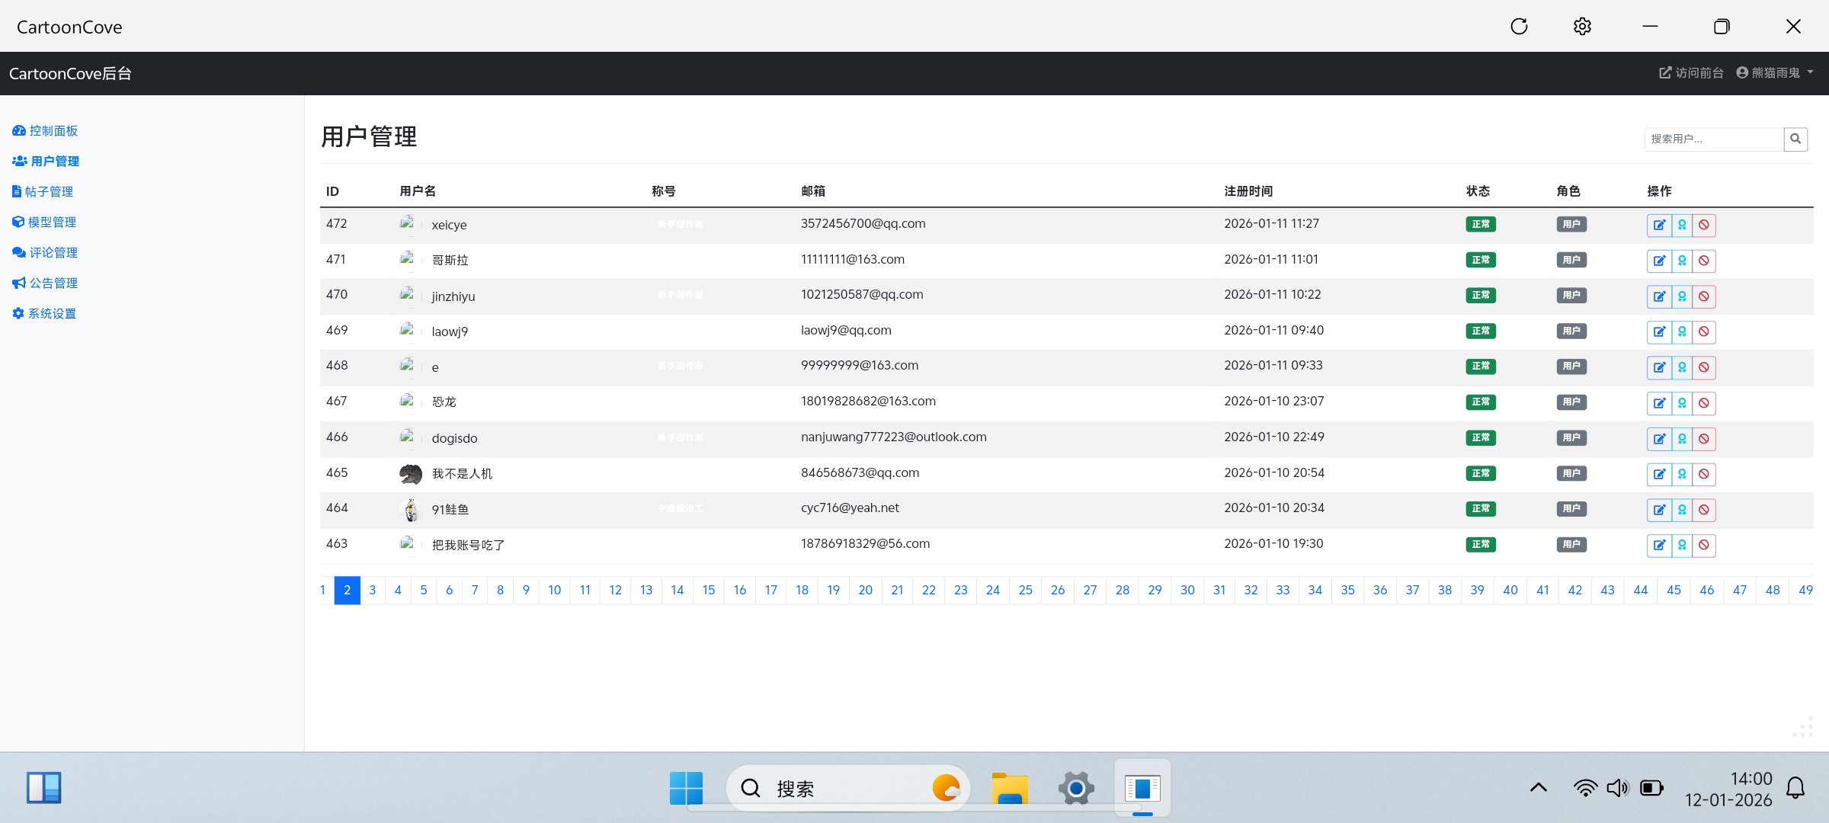The image size is (1829, 823).
Task: Click the ban icon for user 把我账号吃了
Action: [x=1704, y=545]
